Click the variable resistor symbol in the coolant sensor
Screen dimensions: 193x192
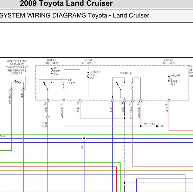[x=17, y=82]
